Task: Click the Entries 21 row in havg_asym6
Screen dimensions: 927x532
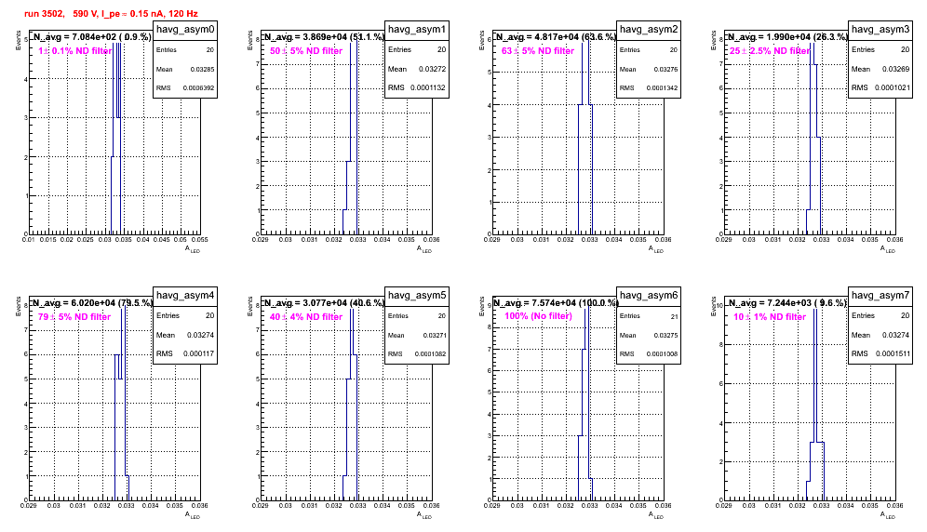Action: [x=649, y=316]
